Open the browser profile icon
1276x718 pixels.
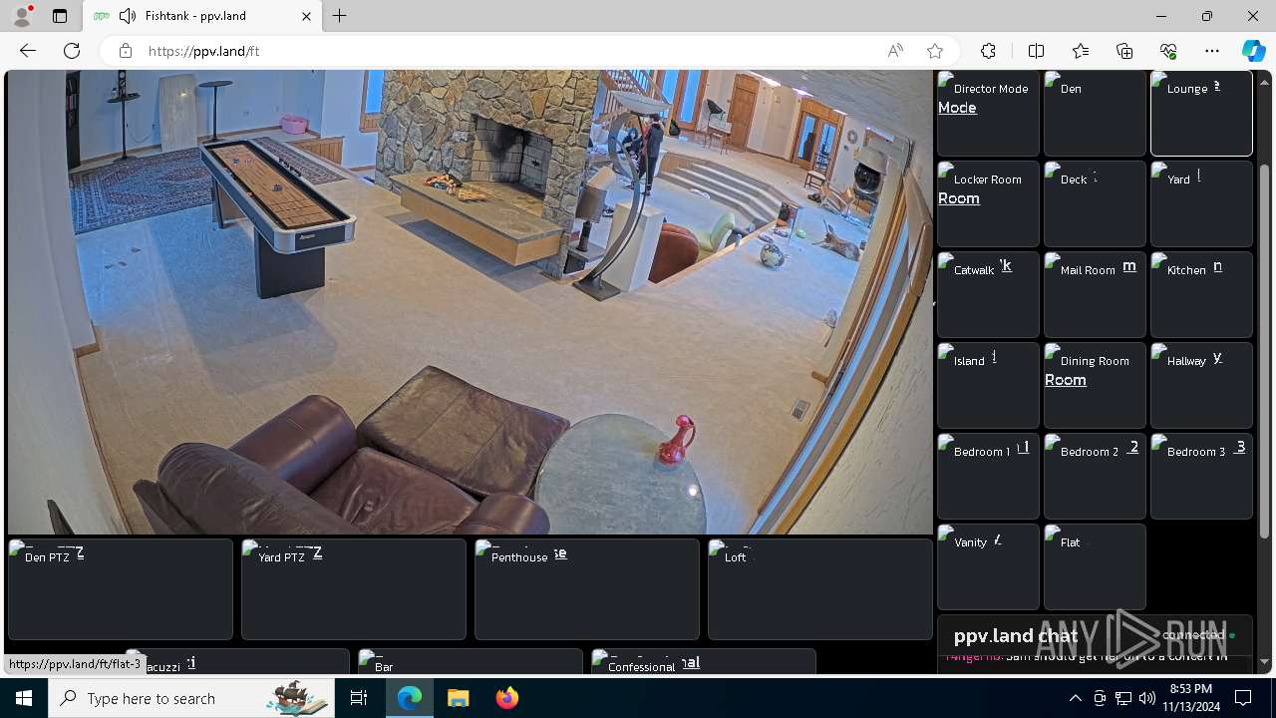(21, 16)
